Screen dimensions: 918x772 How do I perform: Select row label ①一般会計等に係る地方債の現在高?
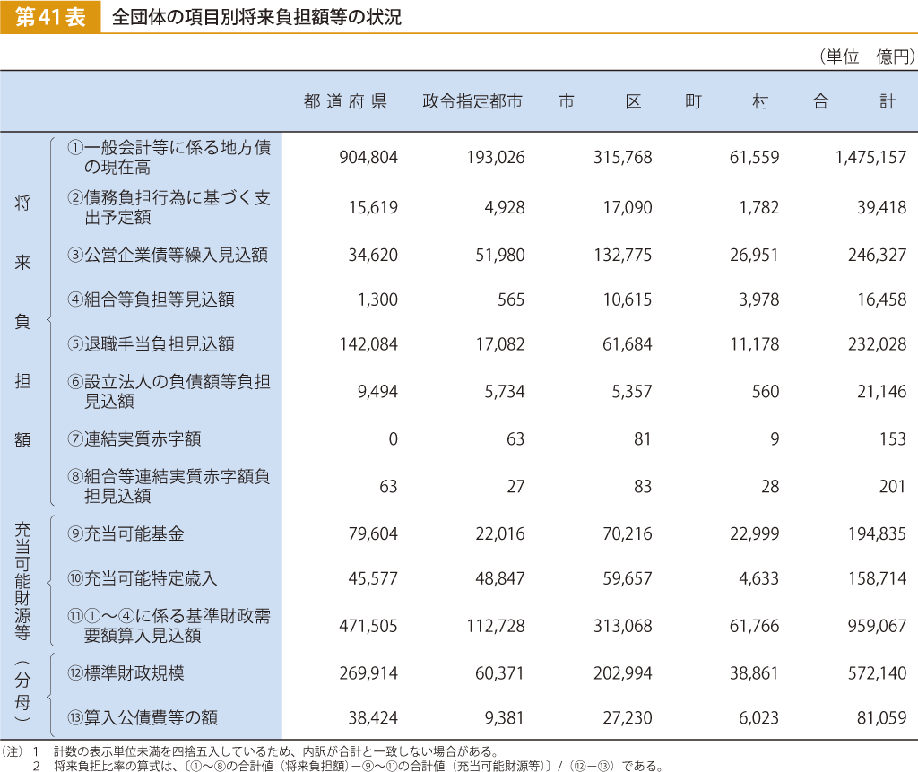point(169,157)
